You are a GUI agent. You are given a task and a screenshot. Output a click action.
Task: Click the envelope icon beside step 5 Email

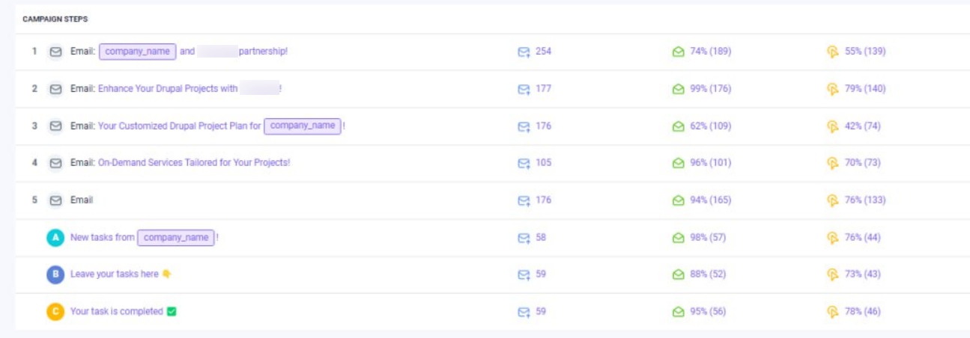pos(55,200)
